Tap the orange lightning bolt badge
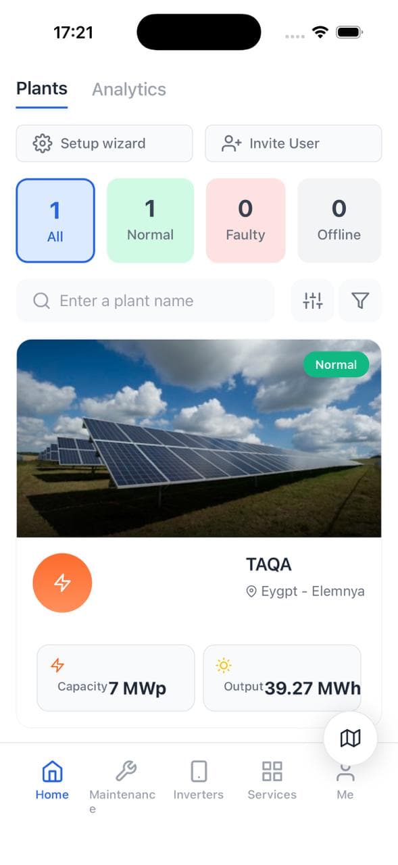This screenshot has height=865, width=398. click(x=62, y=582)
